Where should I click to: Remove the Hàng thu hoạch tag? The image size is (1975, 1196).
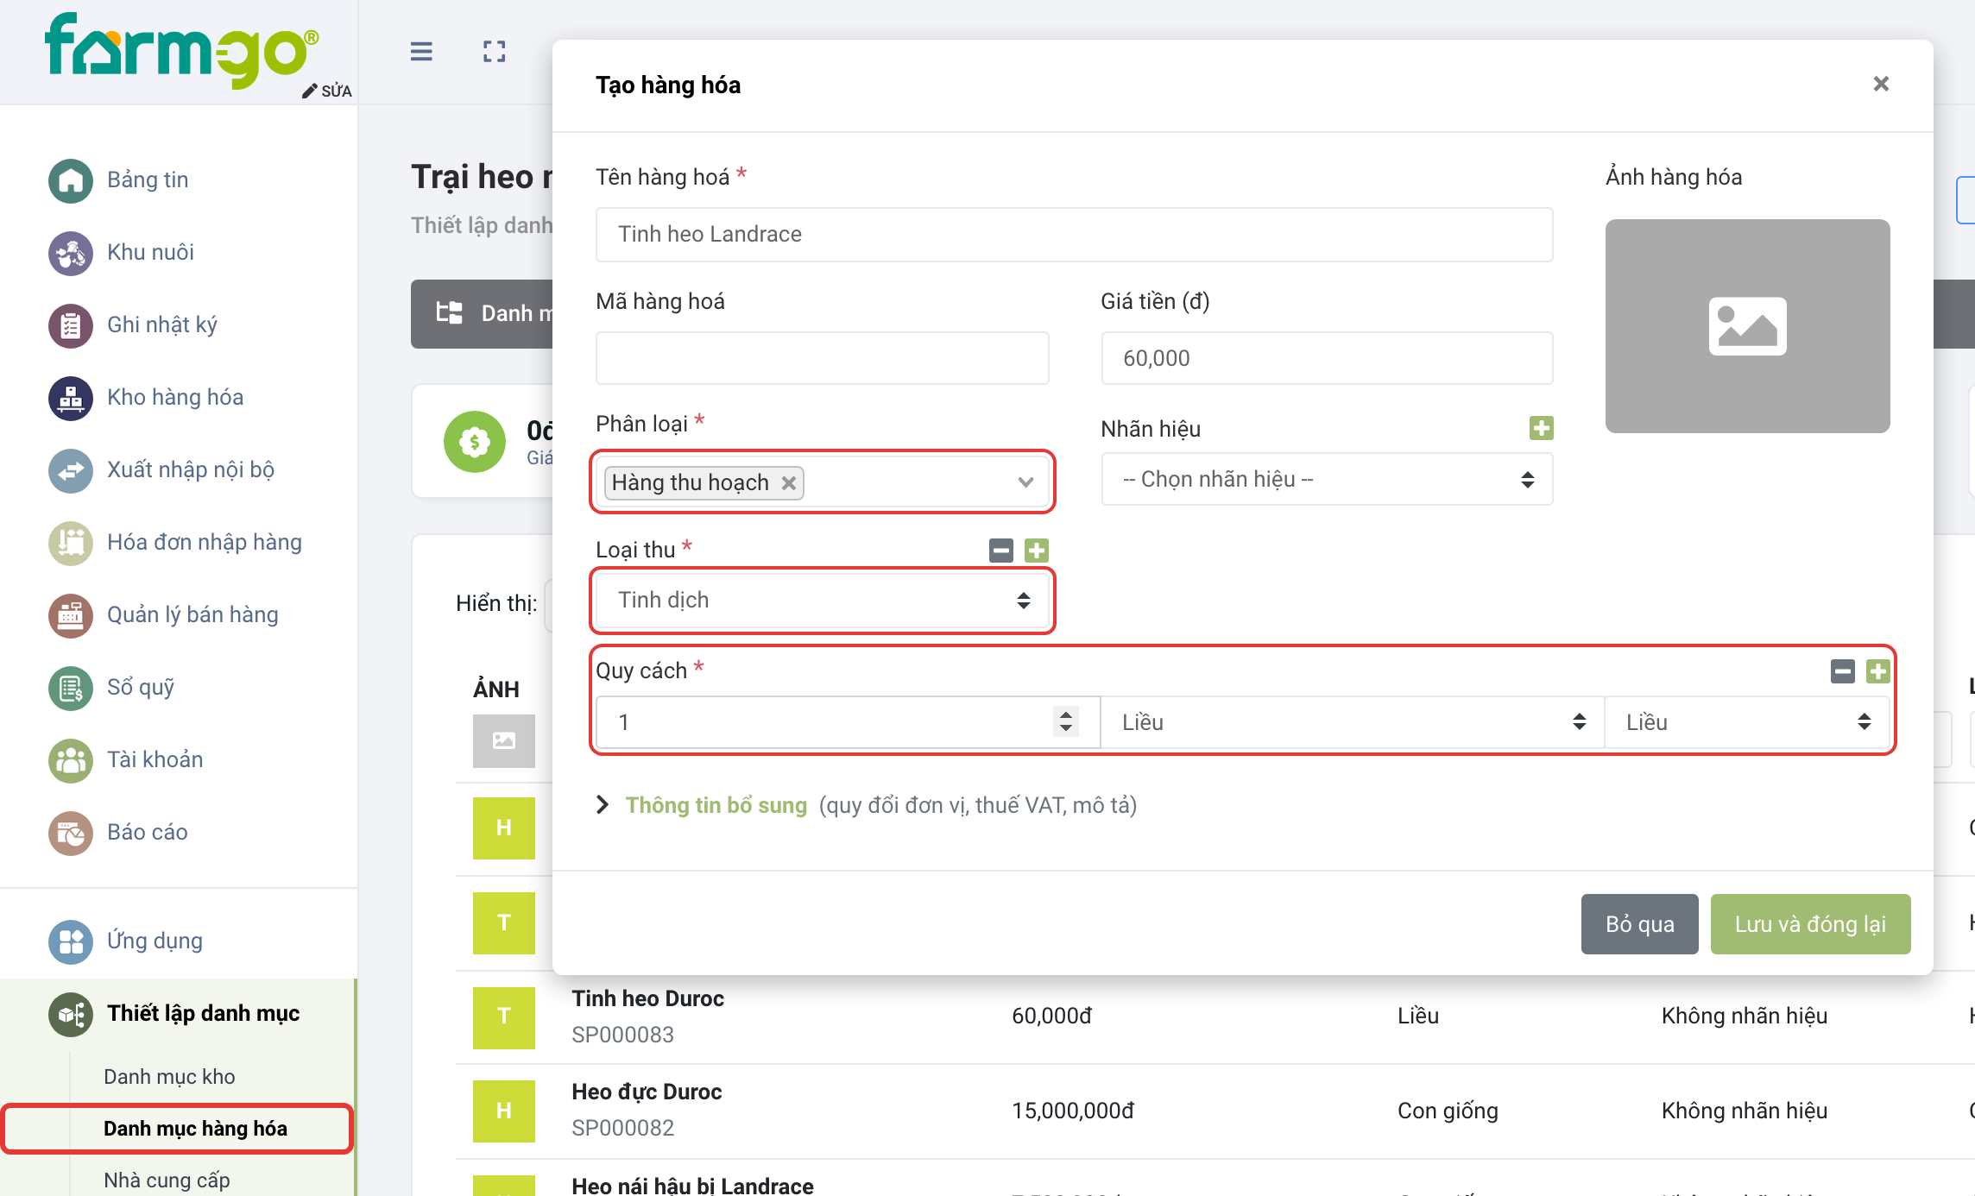click(x=789, y=483)
